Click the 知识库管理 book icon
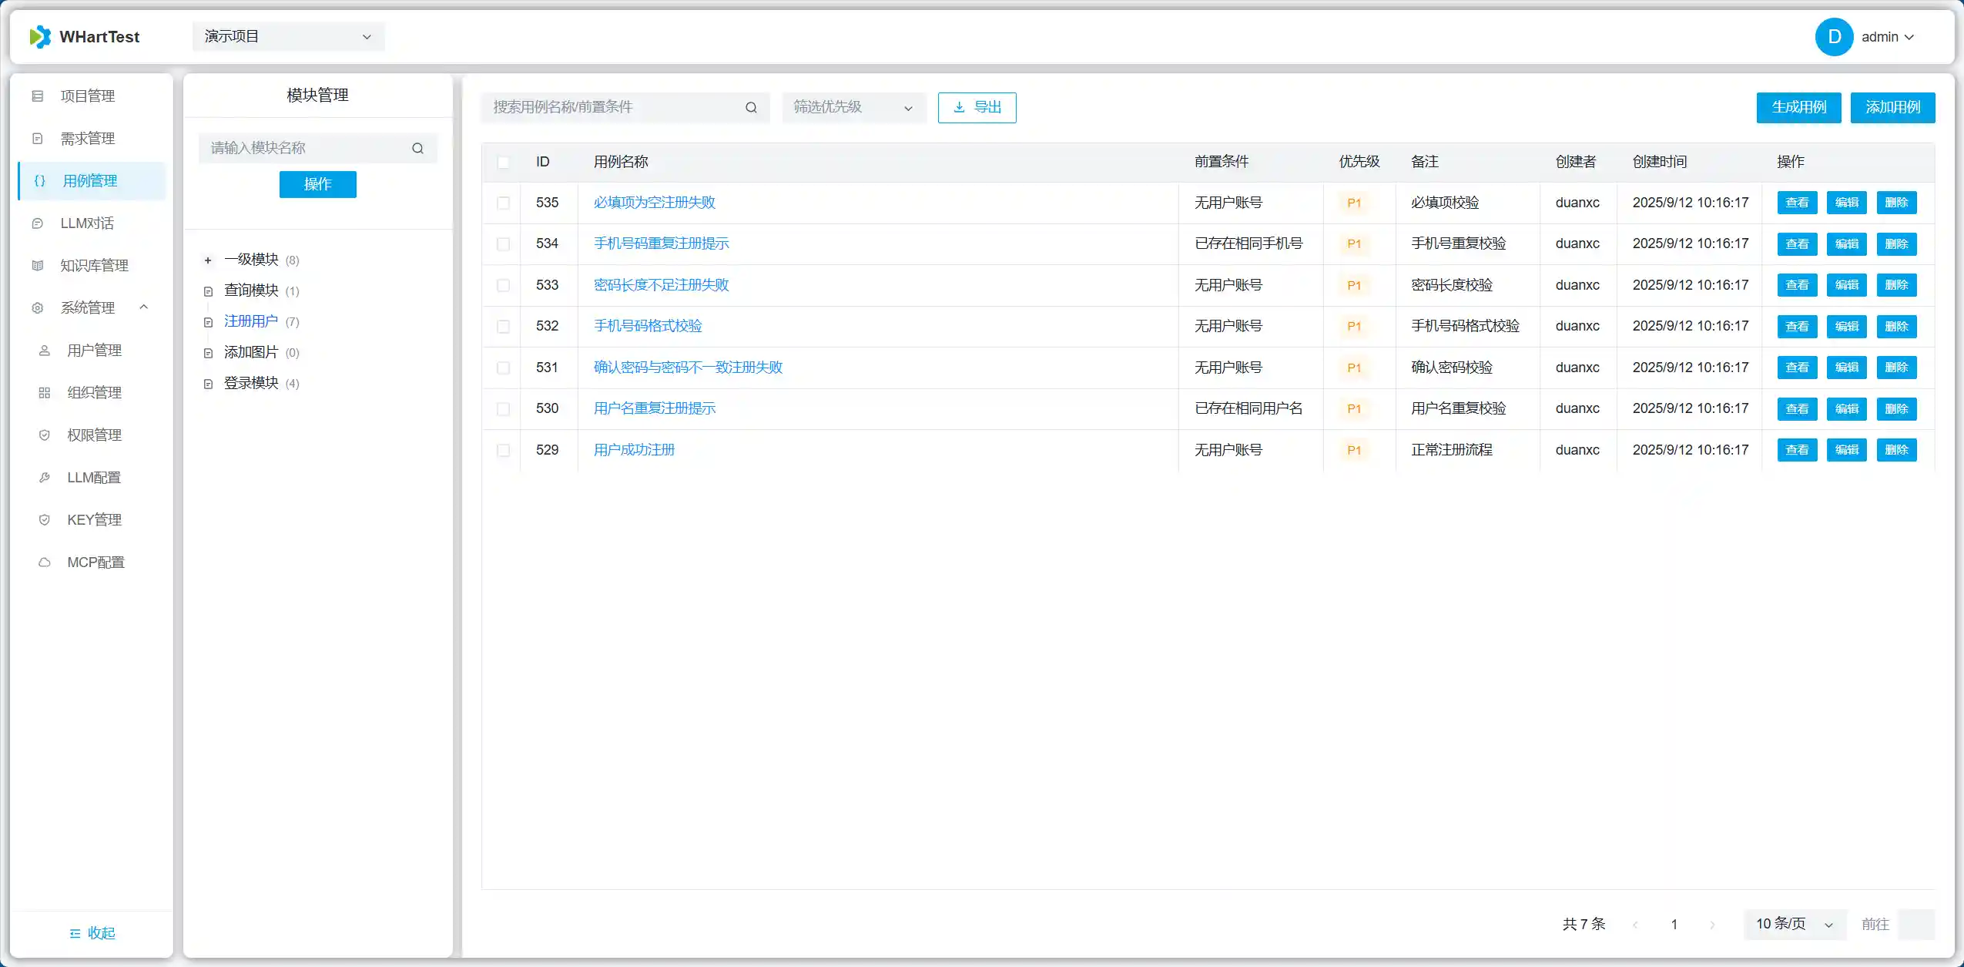 click(38, 266)
